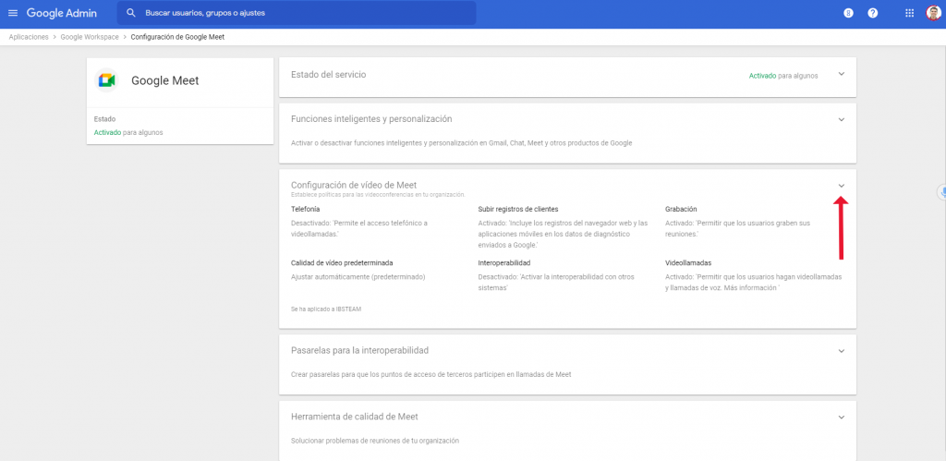Open the 'Estado del servicio' heading
946x461 pixels.
tap(328, 75)
